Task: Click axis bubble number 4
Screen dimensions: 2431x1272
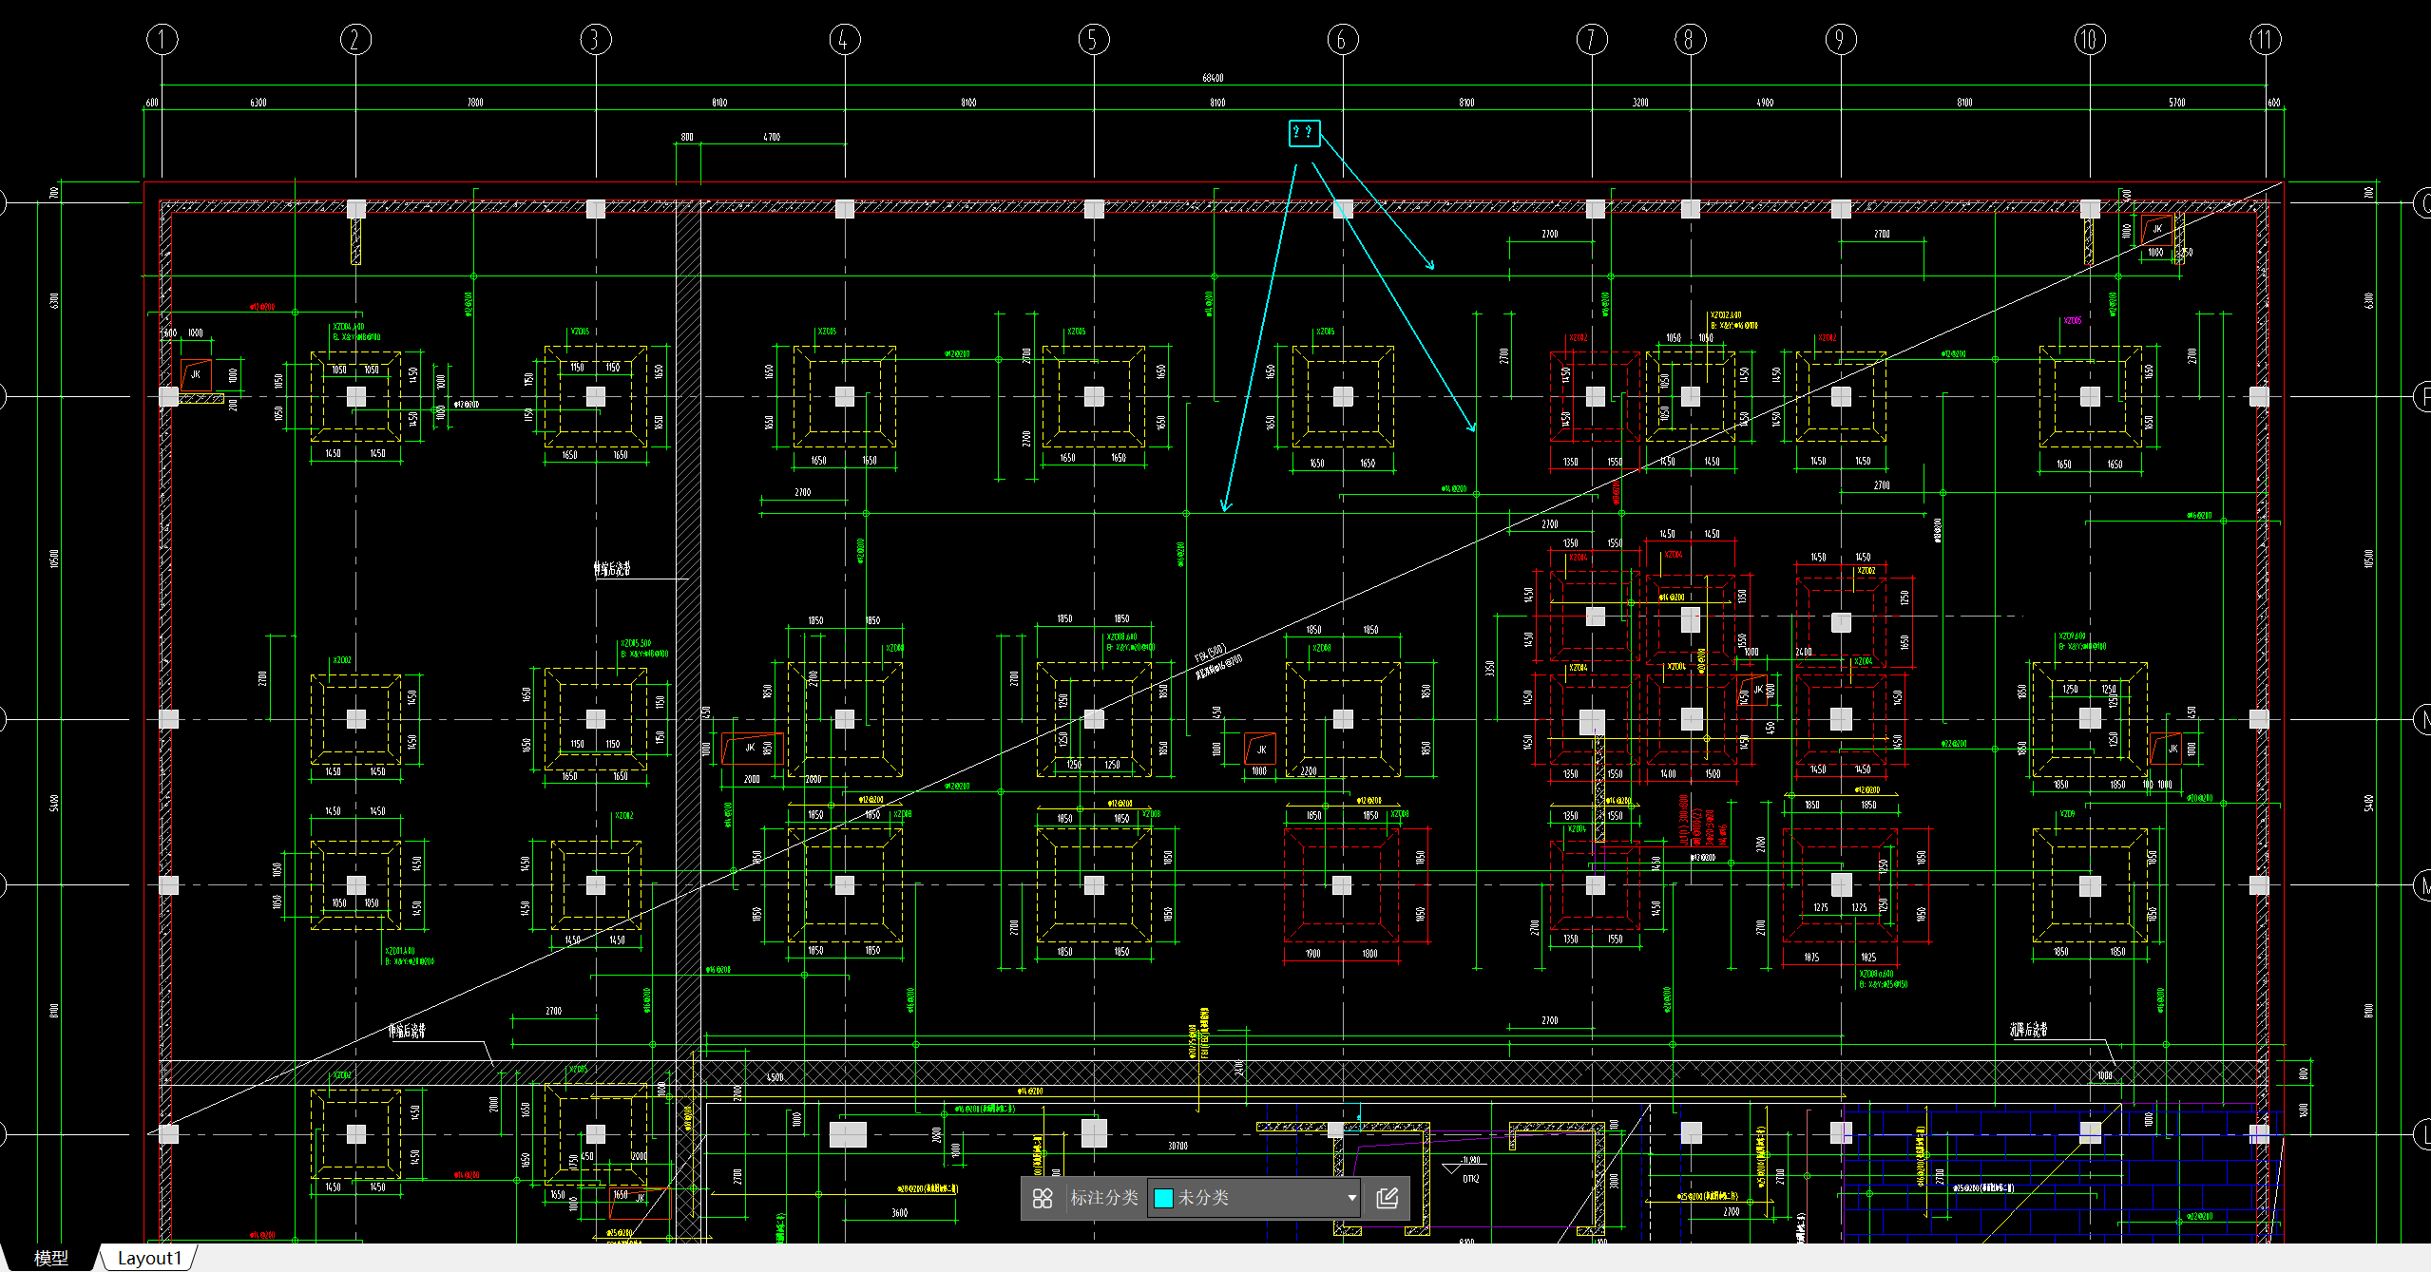Action: [845, 39]
